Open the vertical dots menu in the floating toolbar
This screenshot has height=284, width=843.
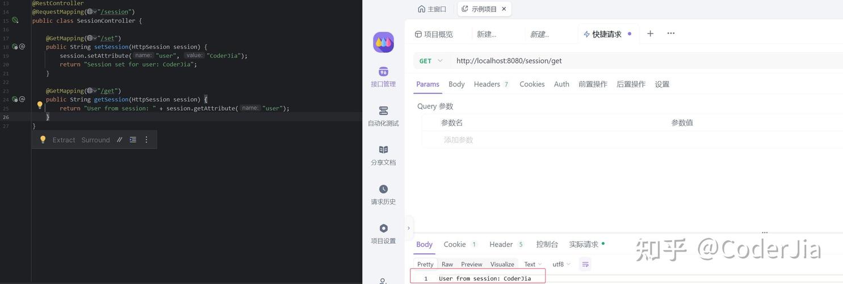pyautogui.click(x=146, y=140)
